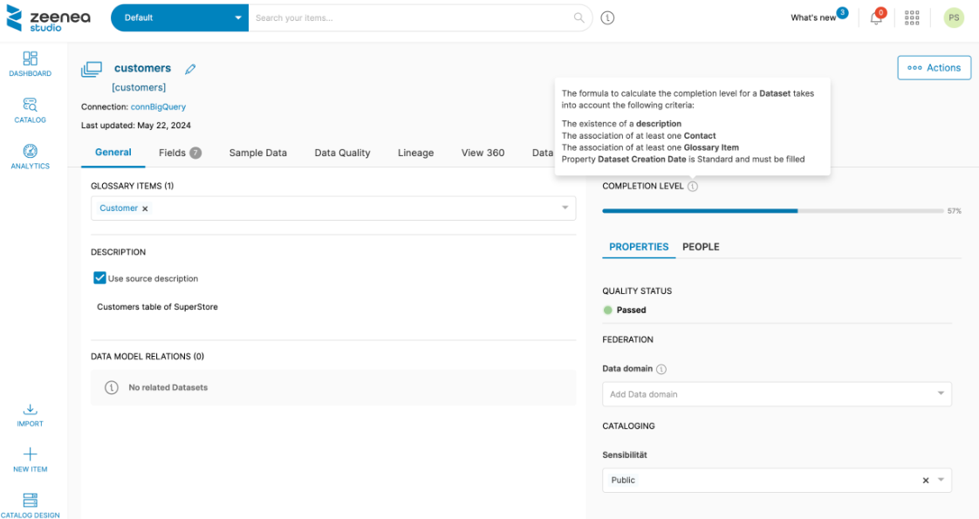Click the pencil icon to edit customers name
The width and height of the screenshot is (979, 519).
190,69
